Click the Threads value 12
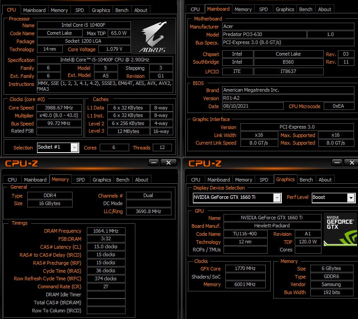The width and height of the screenshot is (358, 319). point(162,147)
